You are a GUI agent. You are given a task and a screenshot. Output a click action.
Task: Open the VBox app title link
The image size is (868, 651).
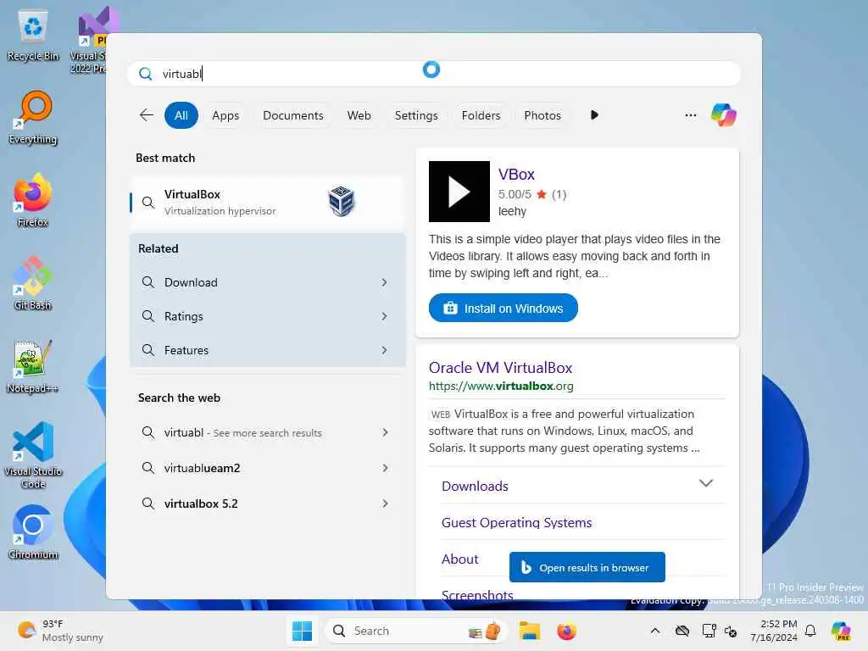tap(516, 175)
